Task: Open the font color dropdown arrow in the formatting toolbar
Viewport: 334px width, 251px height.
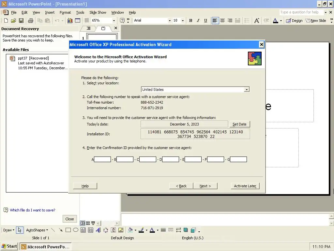Action: pos(281,21)
